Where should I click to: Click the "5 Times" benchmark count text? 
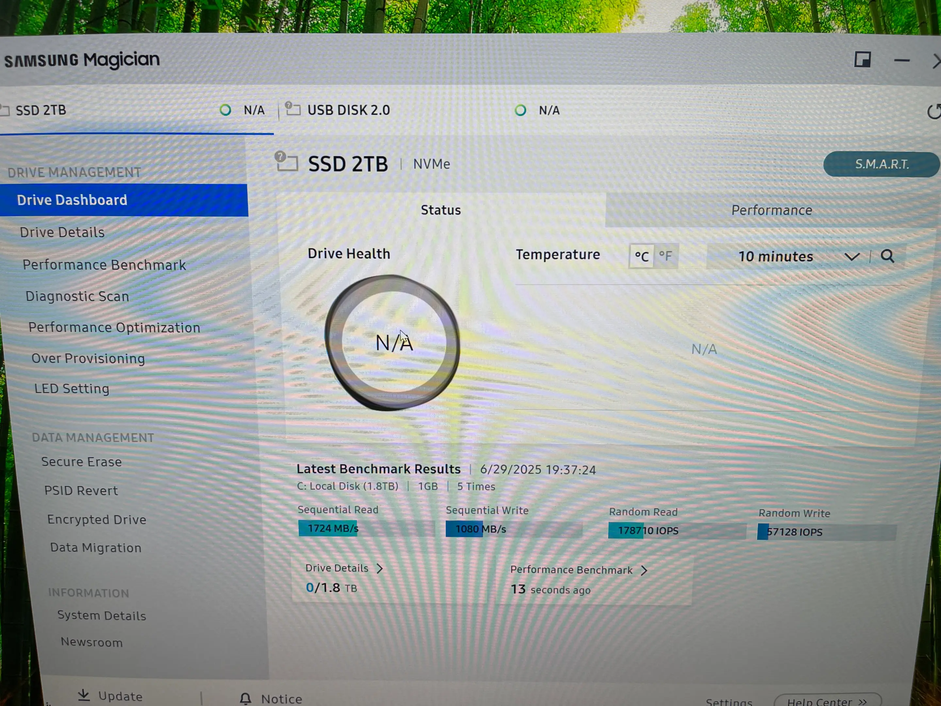tap(476, 486)
